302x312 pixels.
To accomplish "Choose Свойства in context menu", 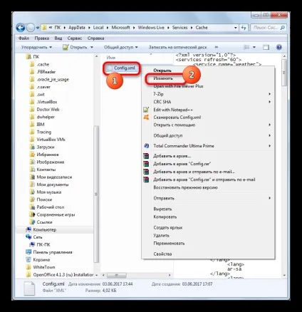I will coord(162,254).
